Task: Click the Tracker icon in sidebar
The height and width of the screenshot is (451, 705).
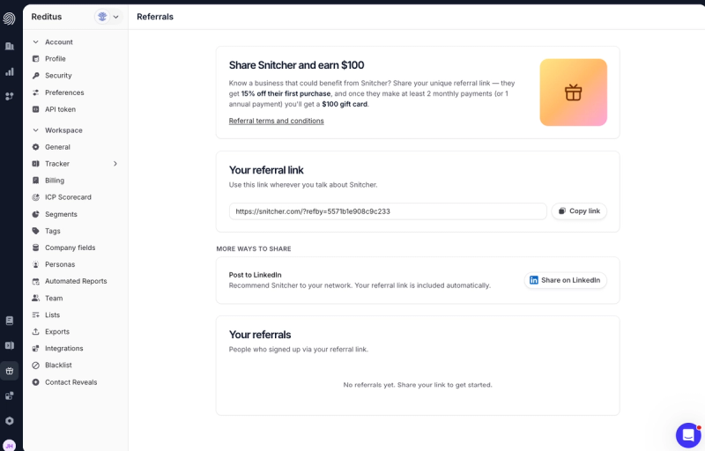Action: 36,164
